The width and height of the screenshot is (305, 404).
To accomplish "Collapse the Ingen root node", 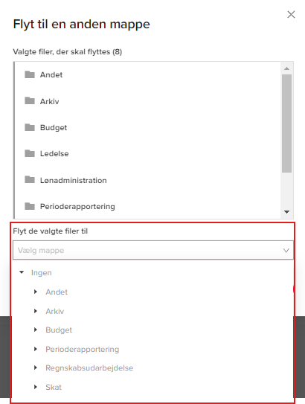I will [x=22, y=272].
